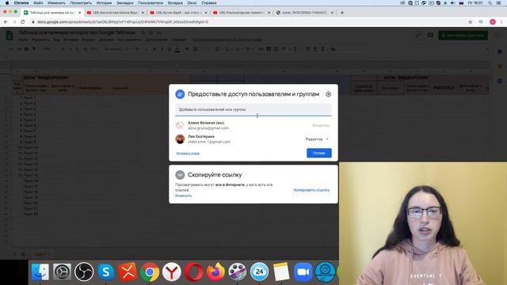Click the add-people input field
The image size is (507, 285).
[x=253, y=109]
